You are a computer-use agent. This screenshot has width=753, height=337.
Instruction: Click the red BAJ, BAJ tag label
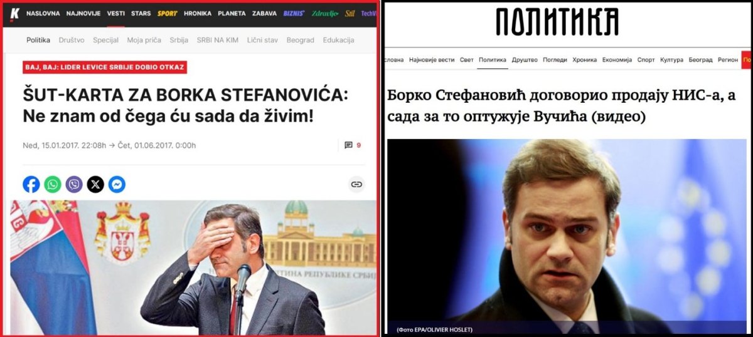[105, 67]
